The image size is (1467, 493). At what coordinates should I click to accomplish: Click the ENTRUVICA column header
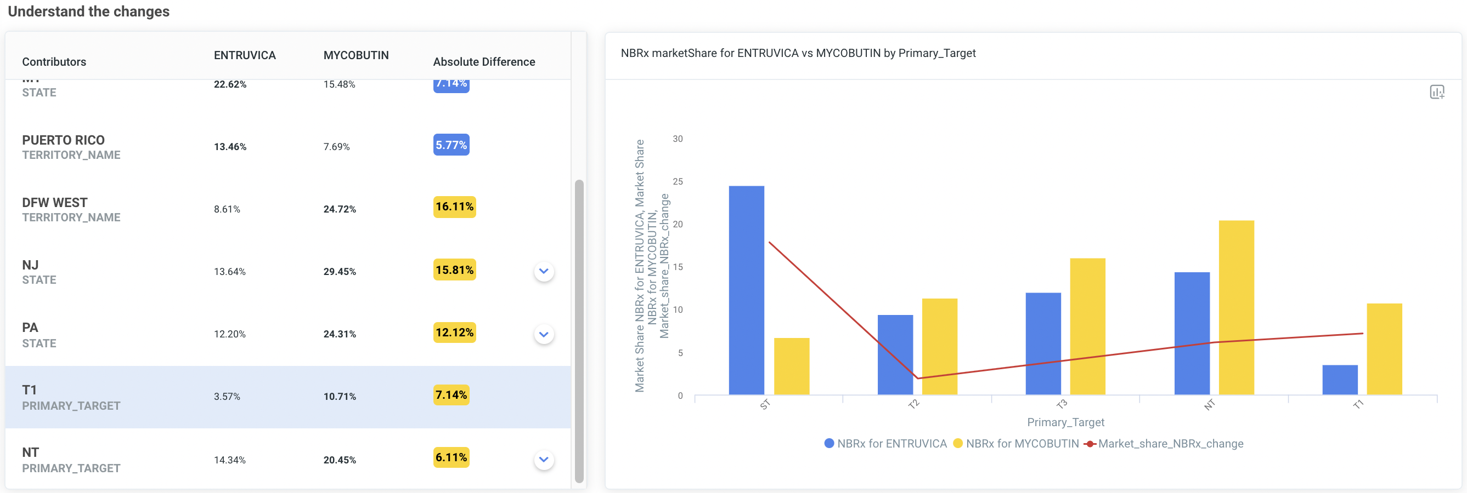(244, 55)
